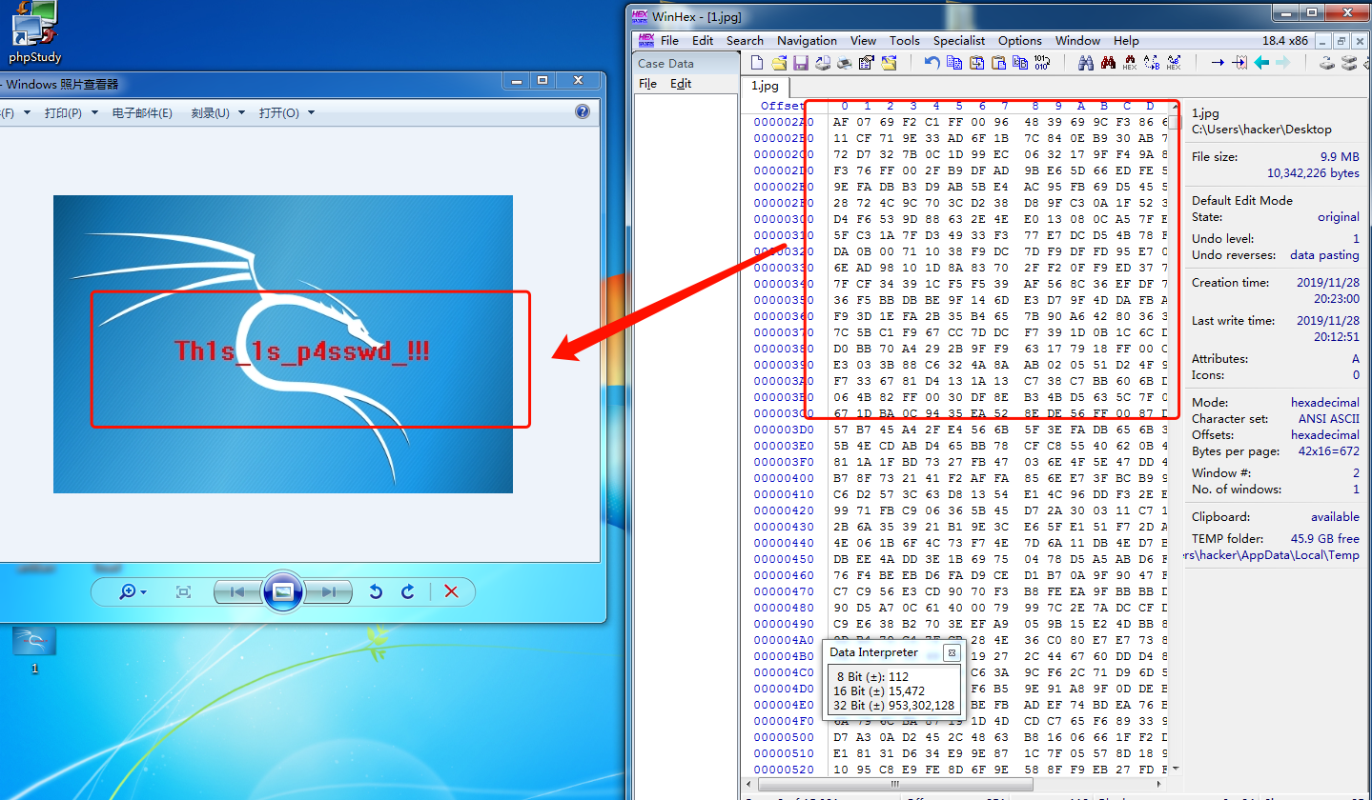Click the WinHex application icon in title bar
1372x800 pixels.
point(639,15)
